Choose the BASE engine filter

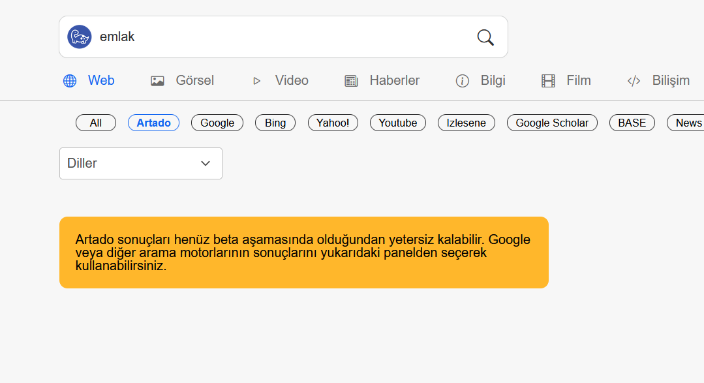pos(632,123)
